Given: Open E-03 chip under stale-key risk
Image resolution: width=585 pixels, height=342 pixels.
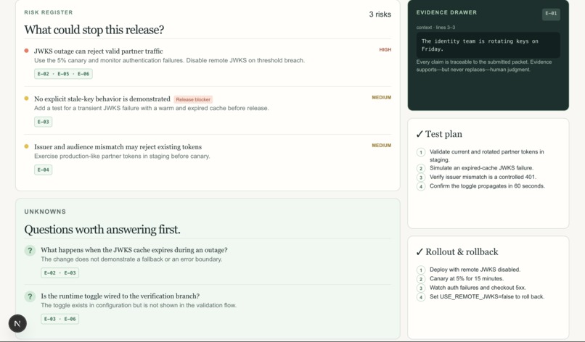Looking at the screenshot, I should 44,122.
